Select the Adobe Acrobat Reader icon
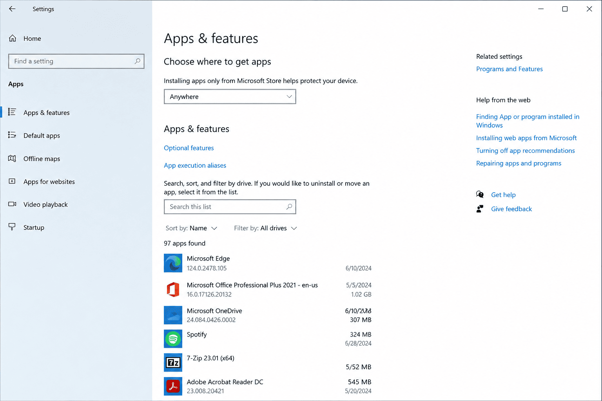 click(x=173, y=387)
